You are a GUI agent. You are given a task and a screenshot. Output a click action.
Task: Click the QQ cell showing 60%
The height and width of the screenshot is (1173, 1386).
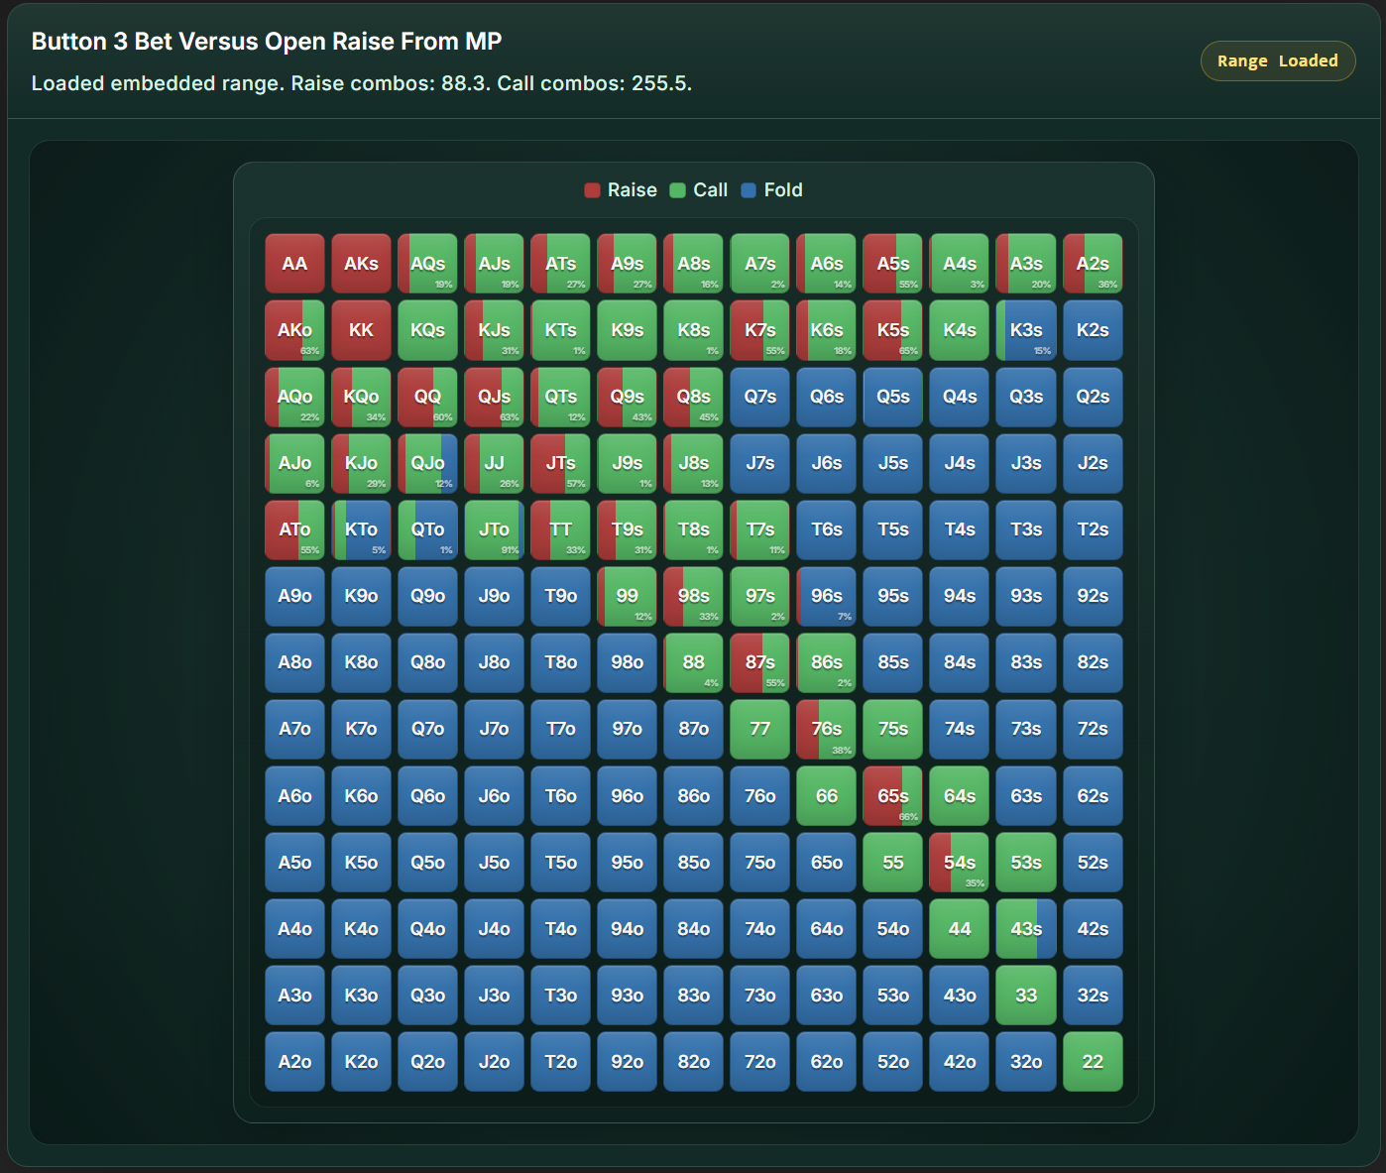427,397
